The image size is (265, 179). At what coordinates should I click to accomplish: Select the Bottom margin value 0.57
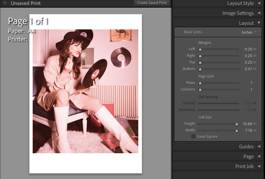pyautogui.click(x=248, y=69)
